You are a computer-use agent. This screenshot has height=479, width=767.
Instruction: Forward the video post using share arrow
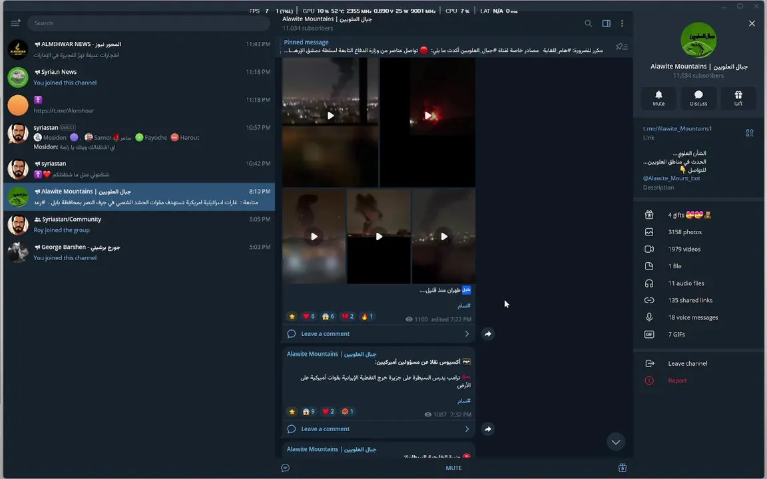pos(487,334)
